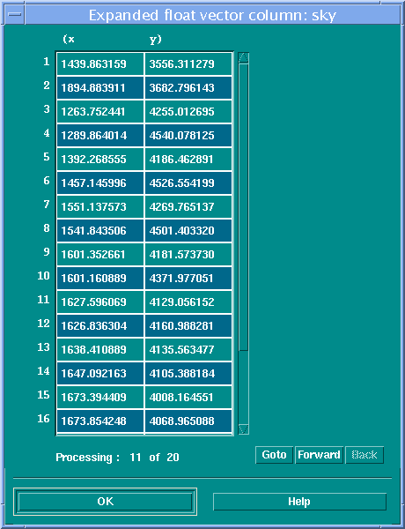This screenshot has width=405, height=529.
Task: Select x value 1289.864014
Action: coord(100,136)
